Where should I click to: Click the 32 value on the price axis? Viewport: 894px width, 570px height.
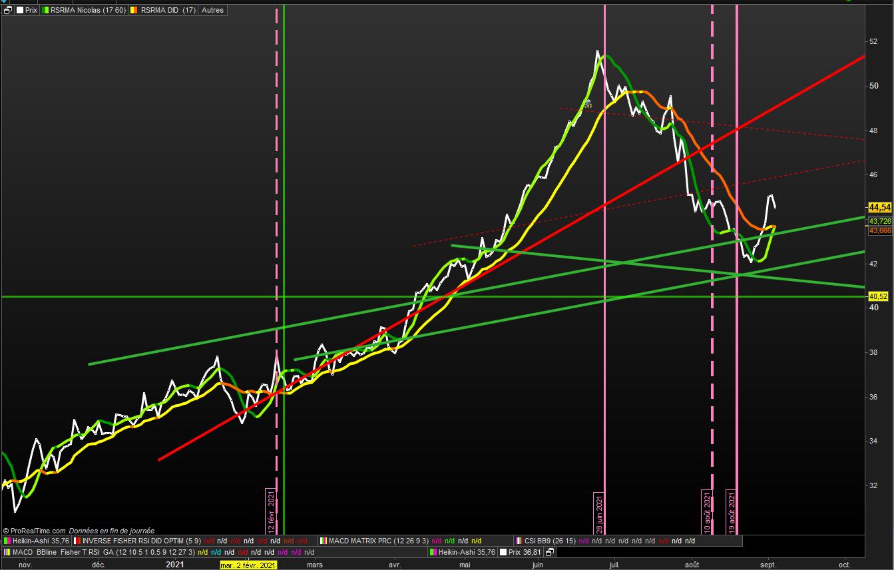tap(873, 485)
